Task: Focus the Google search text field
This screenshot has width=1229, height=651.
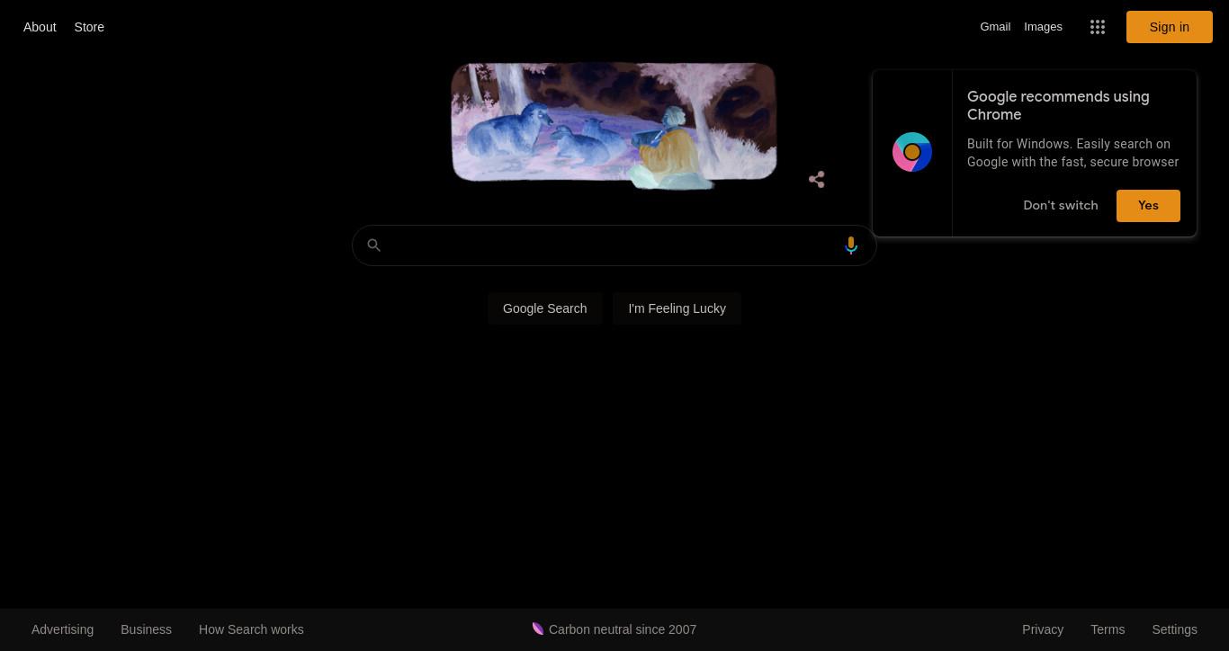Action: (x=614, y=245)
